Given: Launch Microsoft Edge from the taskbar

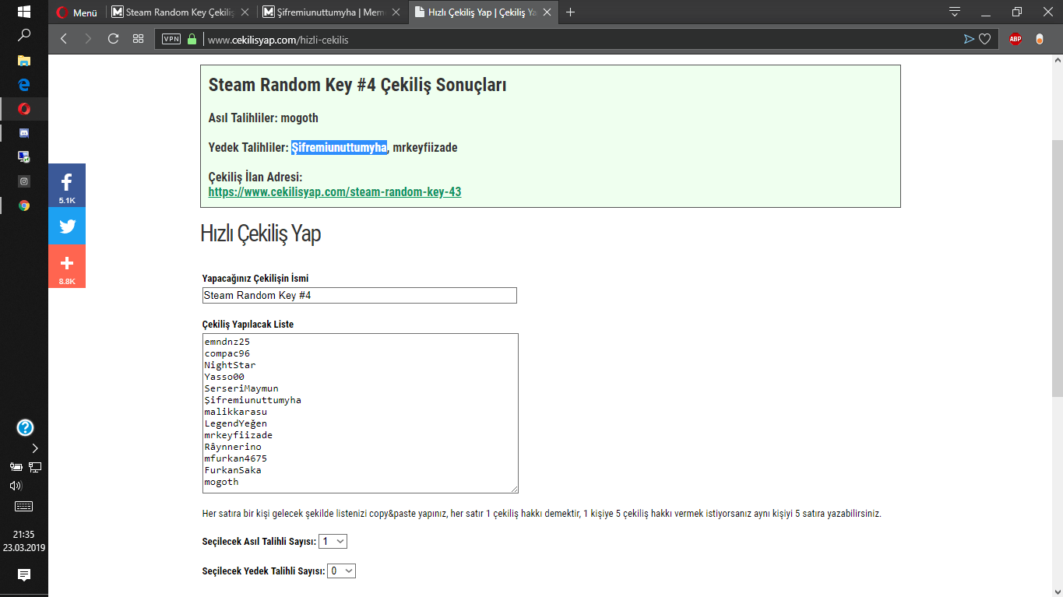Looking at the screenshot, I should pyautogui.click(x=24, y=84).
